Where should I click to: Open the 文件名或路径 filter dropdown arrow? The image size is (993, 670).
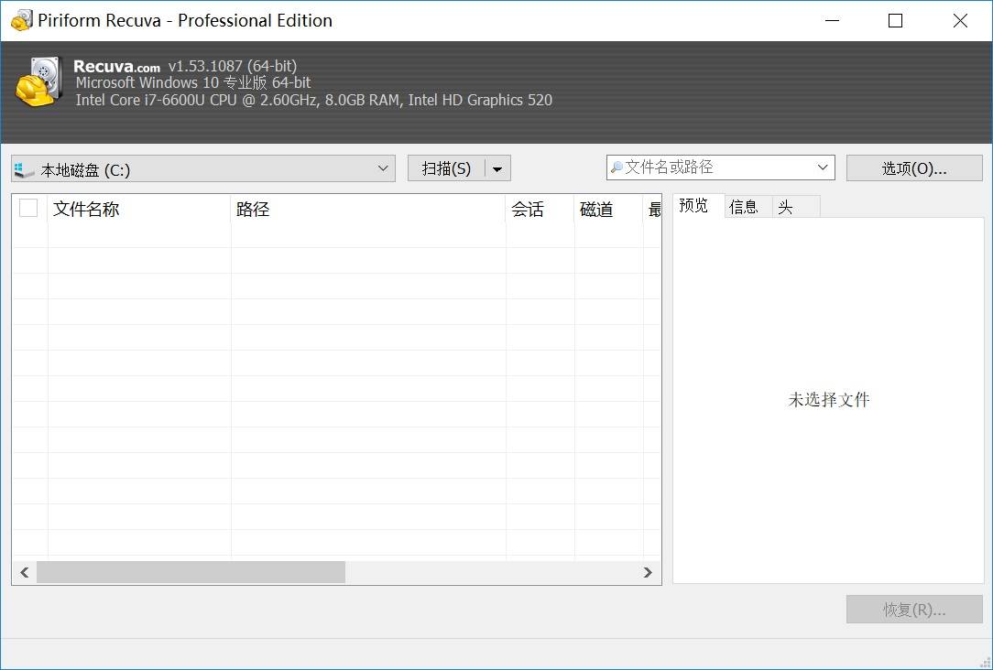click(822, 167)
